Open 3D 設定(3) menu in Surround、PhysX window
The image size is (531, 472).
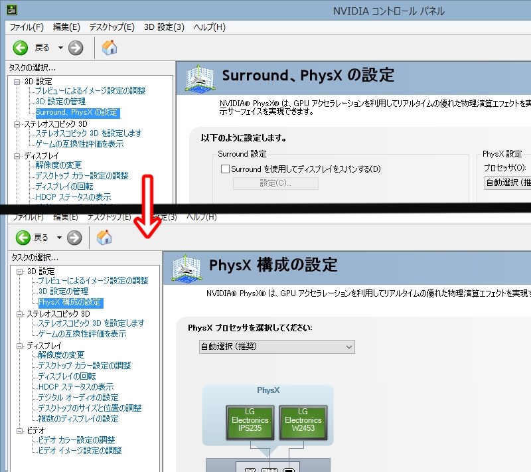[164, 27]
